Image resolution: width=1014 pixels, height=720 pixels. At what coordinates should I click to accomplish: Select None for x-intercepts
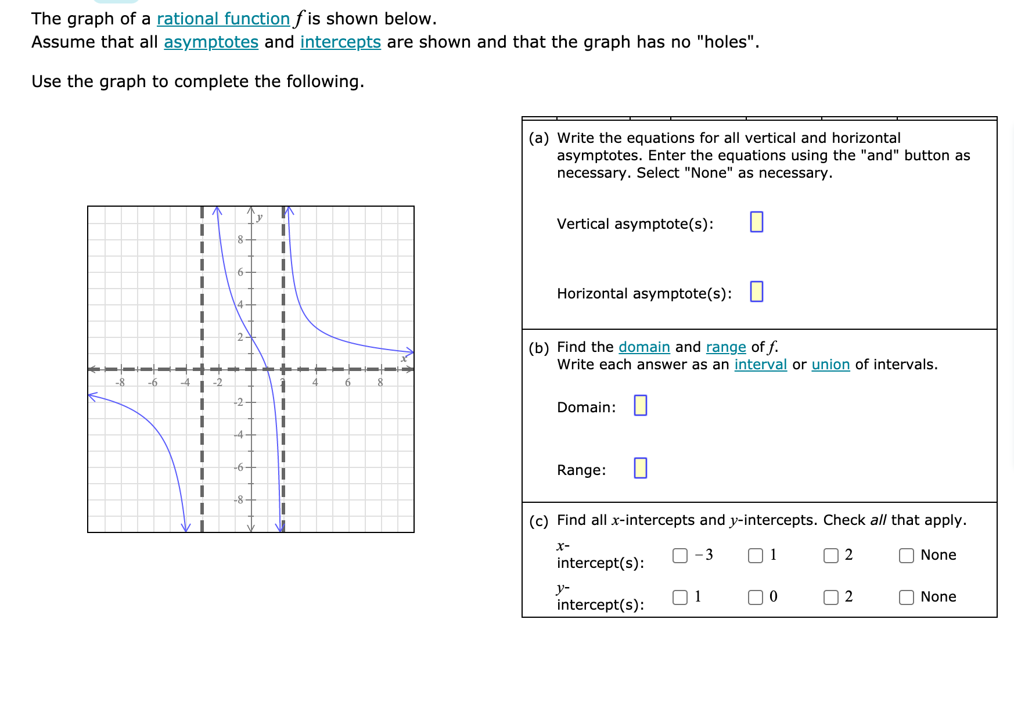pyautogui.click(x=907, y=556)
